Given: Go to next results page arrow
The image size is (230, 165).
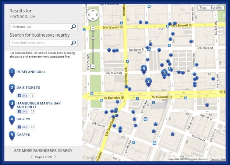Looking at the screenshot, I should coord(55,157).
